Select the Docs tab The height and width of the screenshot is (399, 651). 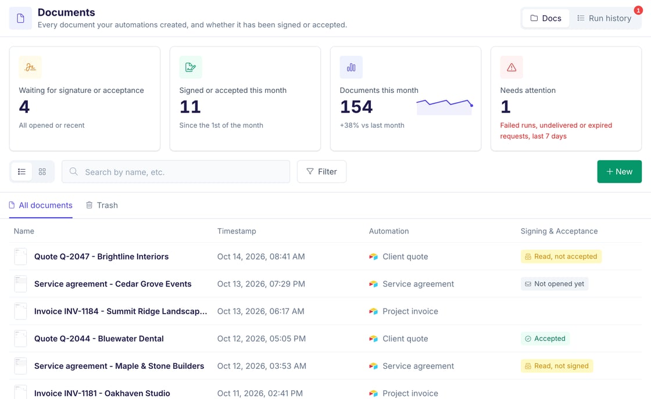tap(546, 18)
